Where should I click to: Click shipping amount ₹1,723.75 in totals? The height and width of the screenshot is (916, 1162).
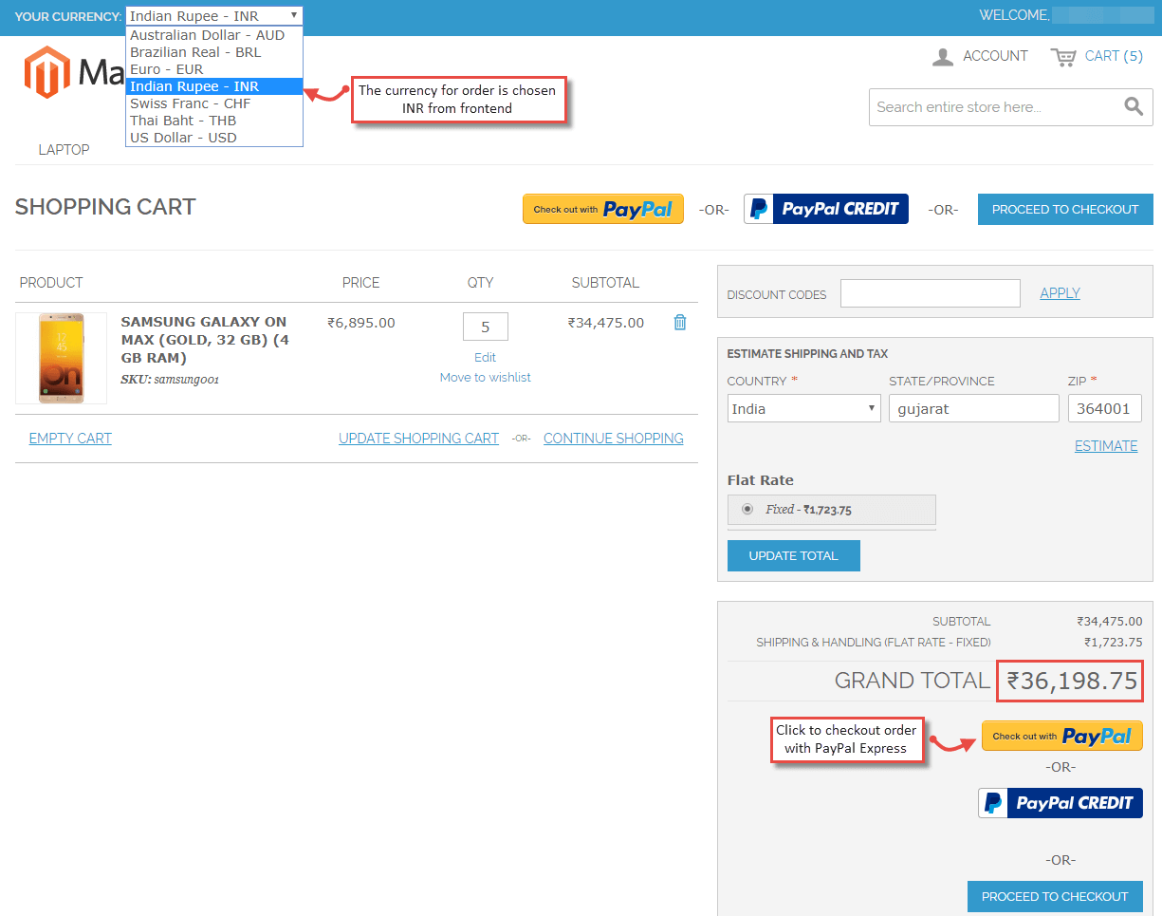click(x=1114, y=643)
